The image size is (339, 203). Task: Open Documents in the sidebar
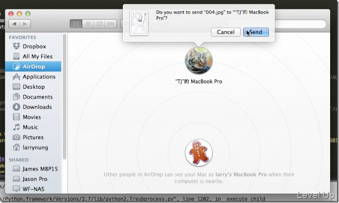tap(33, 97)
